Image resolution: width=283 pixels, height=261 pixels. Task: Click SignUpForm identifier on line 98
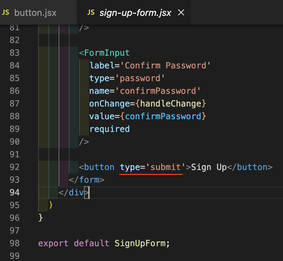(140, 243)
